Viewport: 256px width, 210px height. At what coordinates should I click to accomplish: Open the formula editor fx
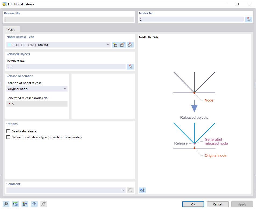click(x=43, y=204)
